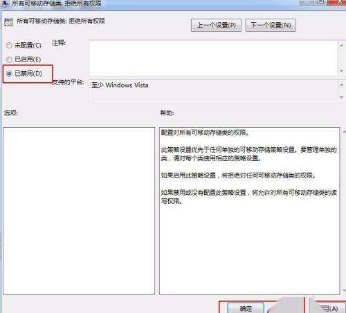The height and width of the screenshot is (313, 346).
Task: Click inside the 注释 comment text box
Action: tap(213, 58)
